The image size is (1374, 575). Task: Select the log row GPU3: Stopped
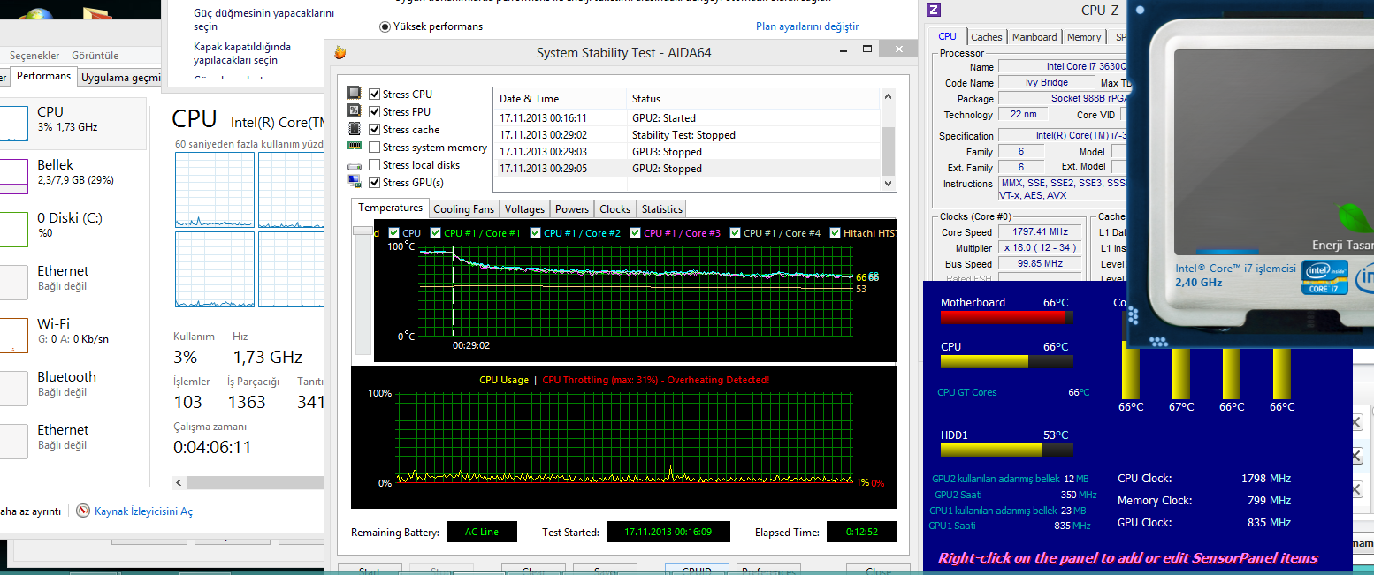tap(688, 152)
